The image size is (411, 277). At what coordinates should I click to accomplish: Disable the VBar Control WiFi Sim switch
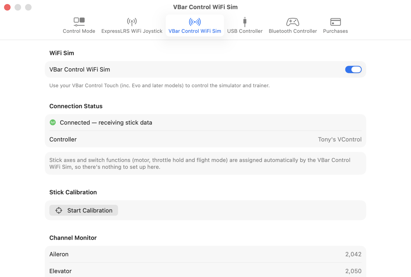click(x=353, y=69)
